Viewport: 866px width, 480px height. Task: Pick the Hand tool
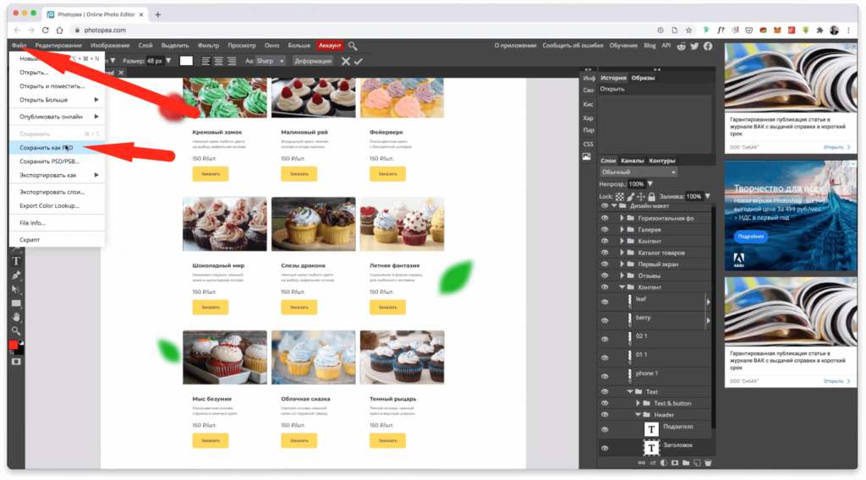15,317
